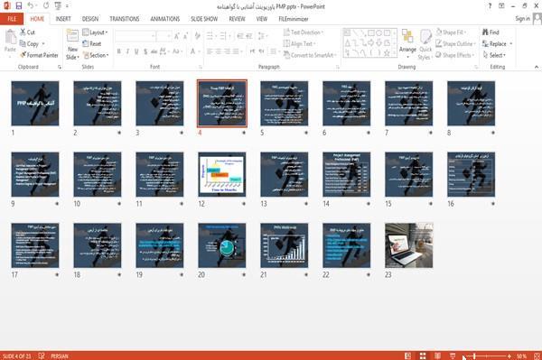Switch to the TRANSITIONS tab
This screenshot has height=360, width=542.
[x=125, y=19]
